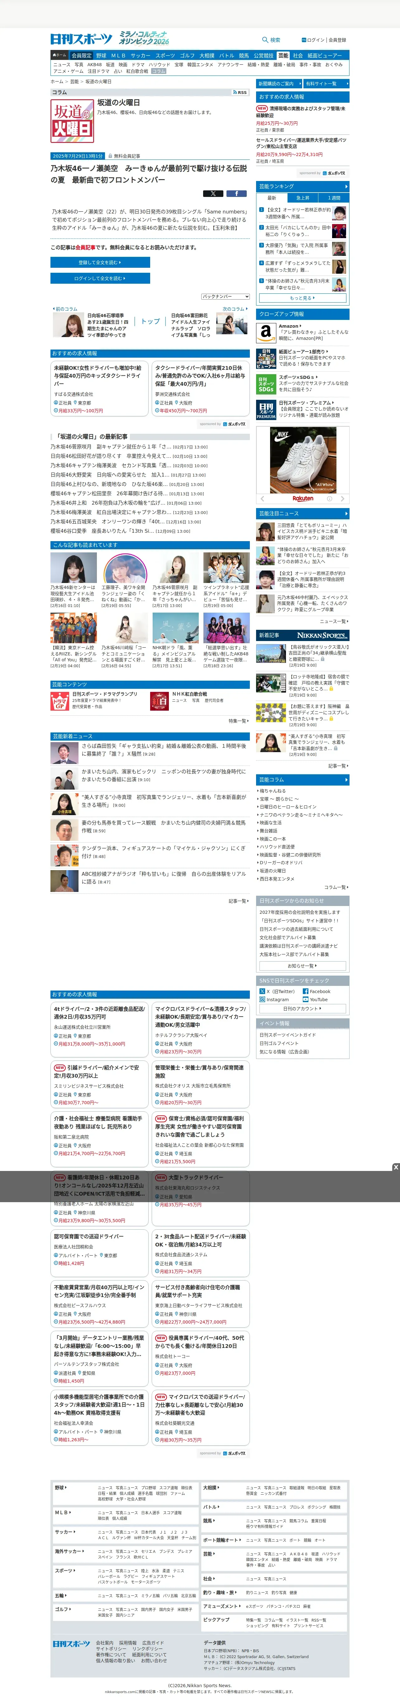The image size is (400, 1704).
Task: Open the サッカー menu item
Action: 140,56
